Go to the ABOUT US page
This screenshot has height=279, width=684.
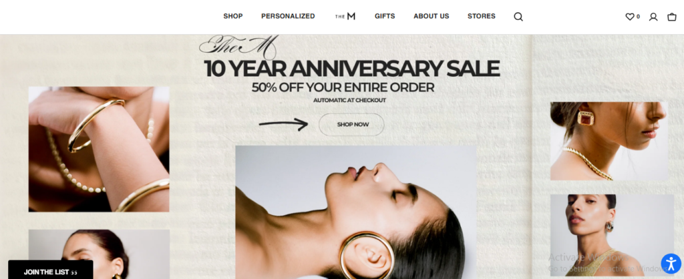point(431,16)
